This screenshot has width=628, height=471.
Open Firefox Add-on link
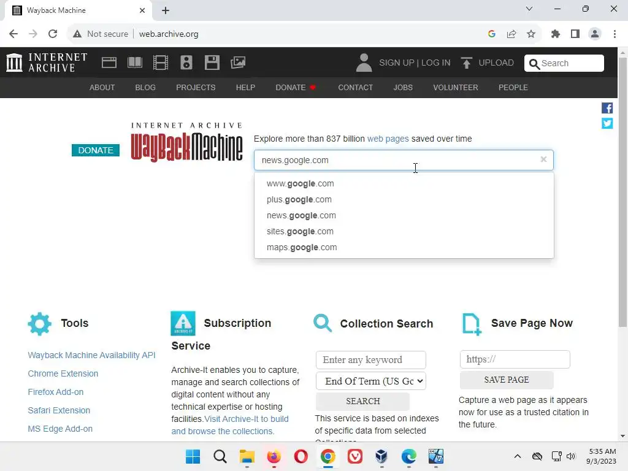56,392
